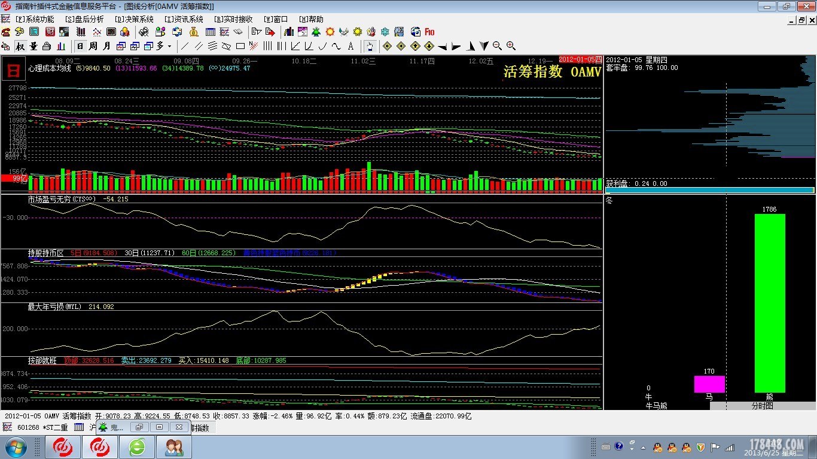Select the sine wave drawing tool

point(336,46)
